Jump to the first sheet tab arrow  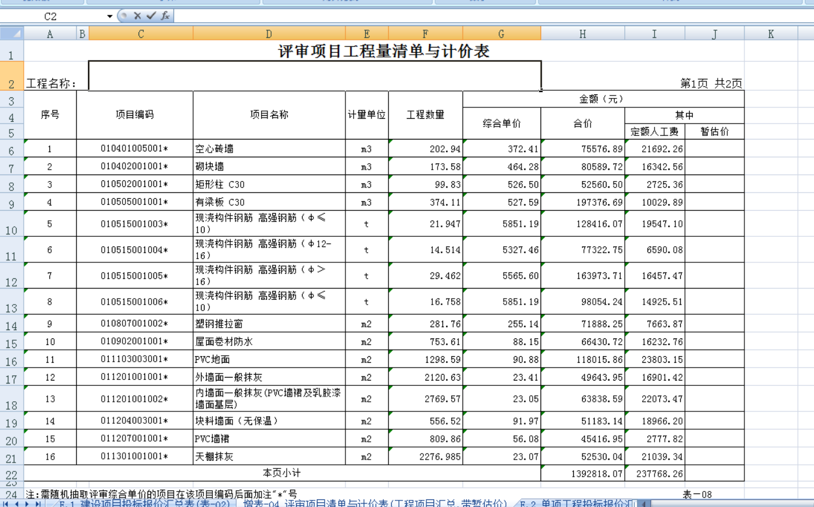click(x=7, y=503)
